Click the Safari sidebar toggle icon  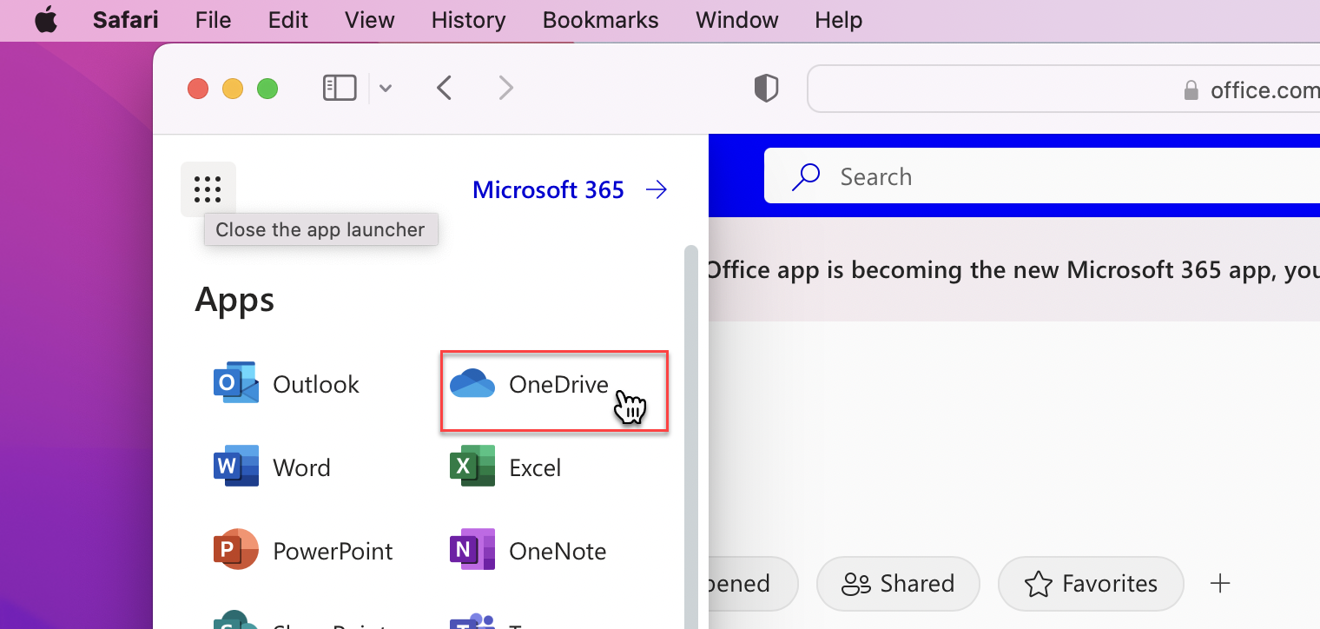tap(340, 88)
